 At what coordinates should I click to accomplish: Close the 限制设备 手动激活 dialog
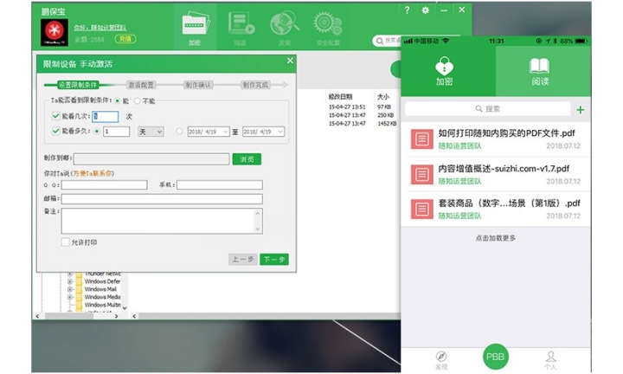coord(290,61)
